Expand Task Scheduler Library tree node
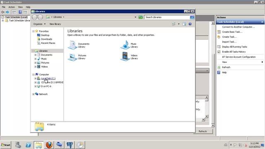The width and height of the screenshot is (265, 149). [x=3, y=20]
